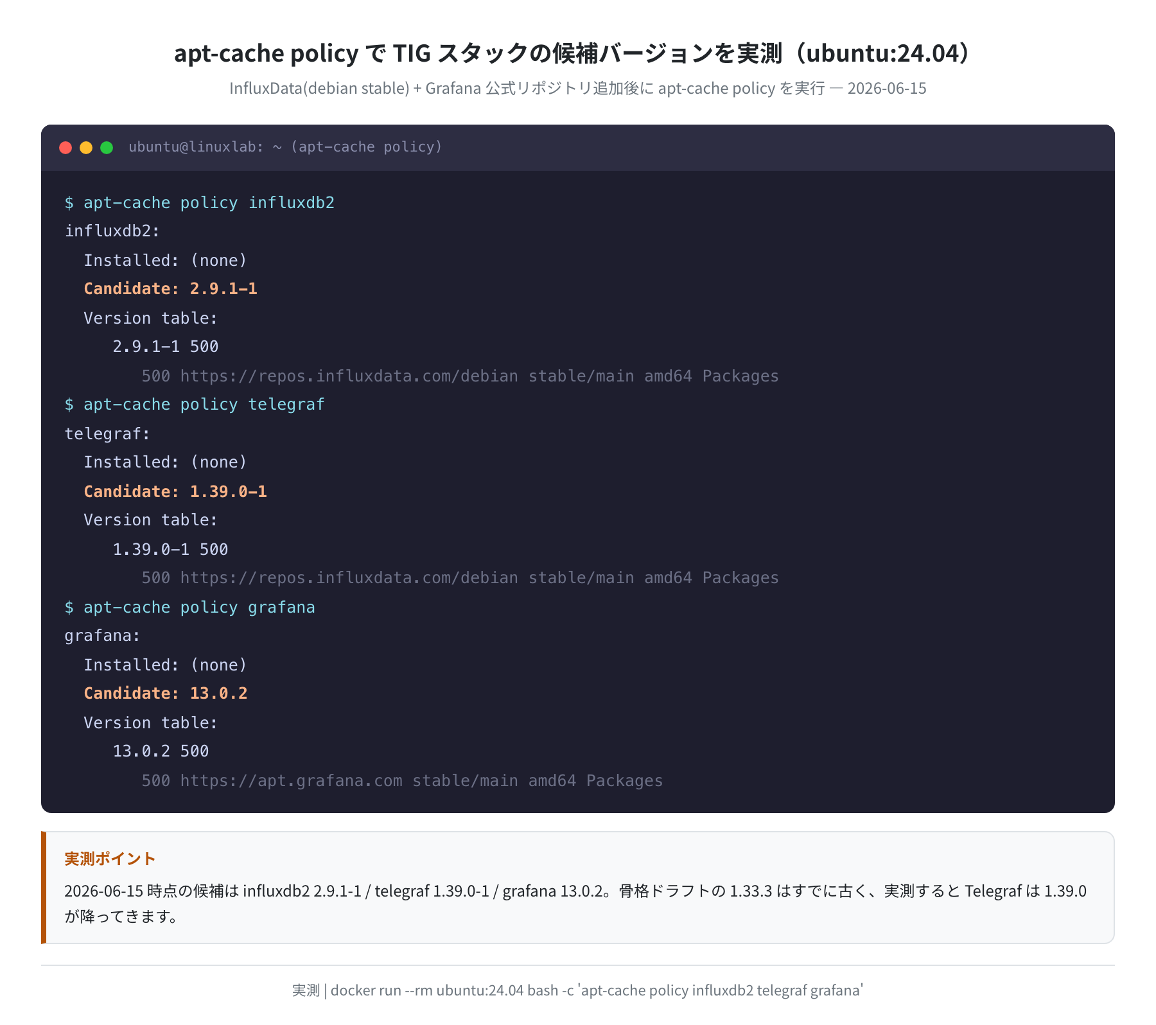The width and height of the screenshot is (1156, 1025).
Task: Click the red close dot in terminal header
Action: (x=66, y=148)
